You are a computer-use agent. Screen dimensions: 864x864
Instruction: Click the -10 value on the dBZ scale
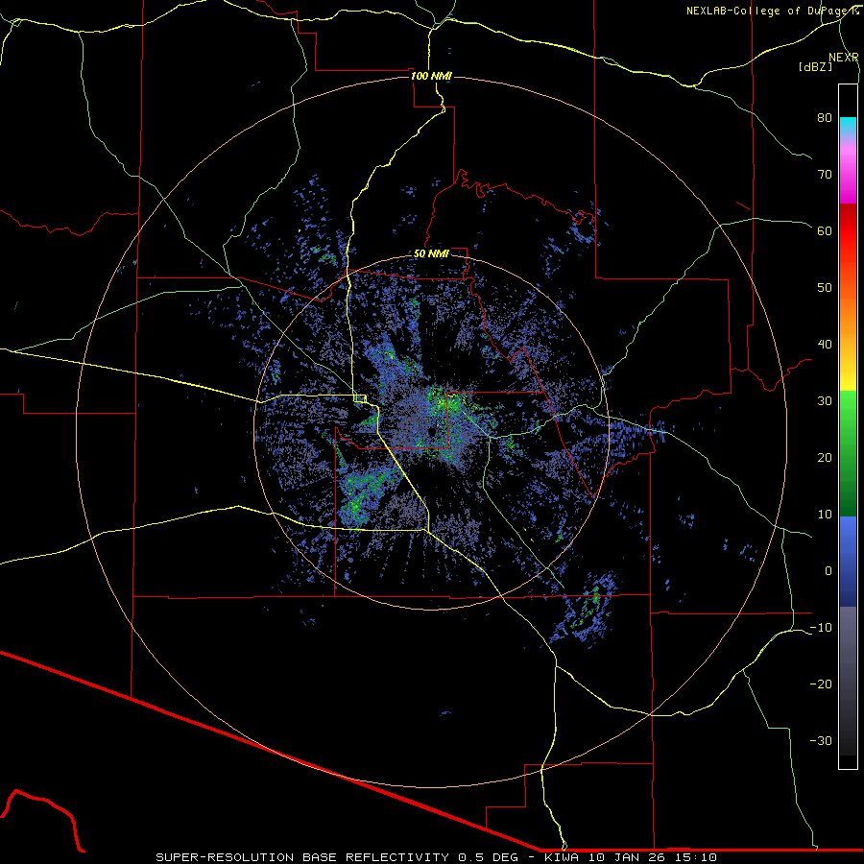[821, 628]
